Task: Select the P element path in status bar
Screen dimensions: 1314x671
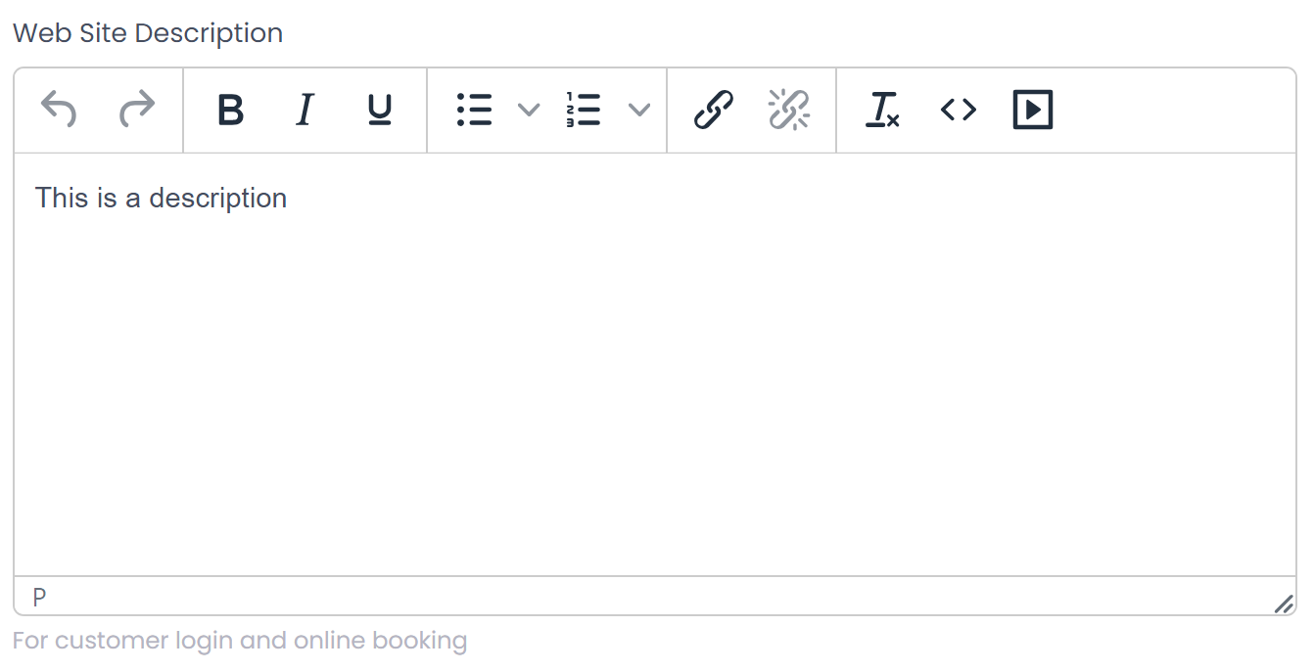Action: (x=39, y=597)
